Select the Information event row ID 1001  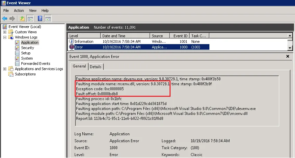[139, 41]
